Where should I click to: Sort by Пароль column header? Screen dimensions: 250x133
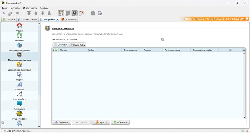click(152, 50)
